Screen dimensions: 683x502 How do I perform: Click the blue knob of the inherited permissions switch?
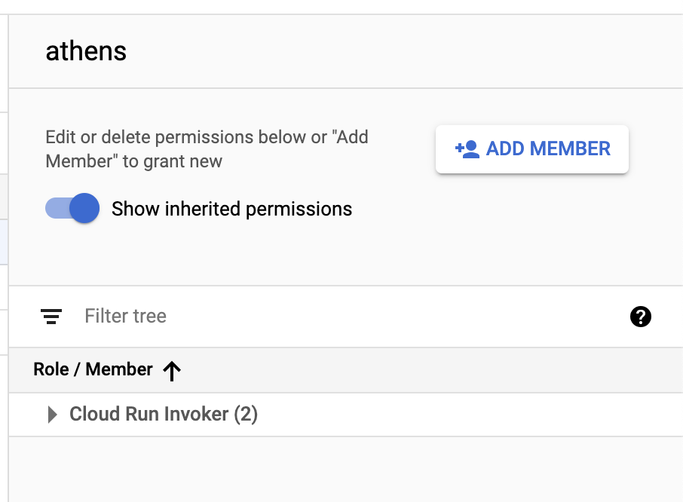84,209
